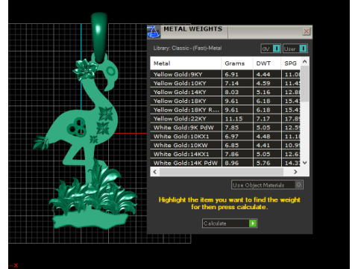Click the 11.15 grams value

click(233, 119)
